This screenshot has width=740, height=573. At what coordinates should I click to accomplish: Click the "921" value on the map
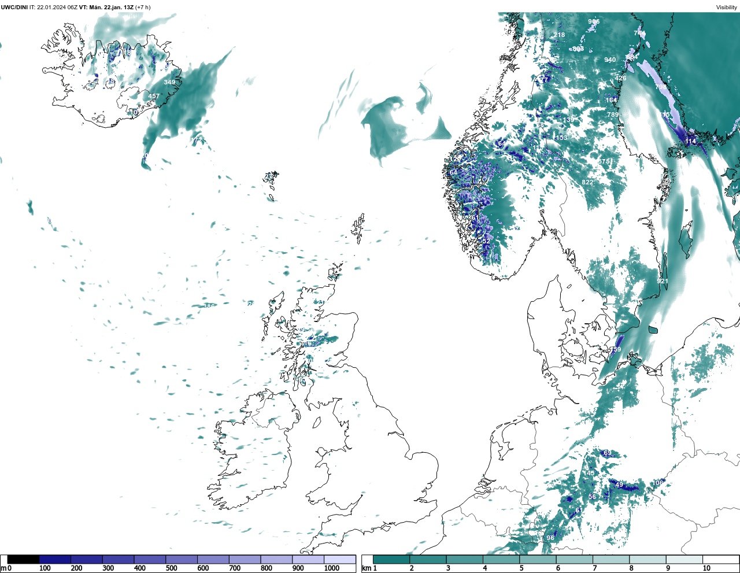pos(663,281)
